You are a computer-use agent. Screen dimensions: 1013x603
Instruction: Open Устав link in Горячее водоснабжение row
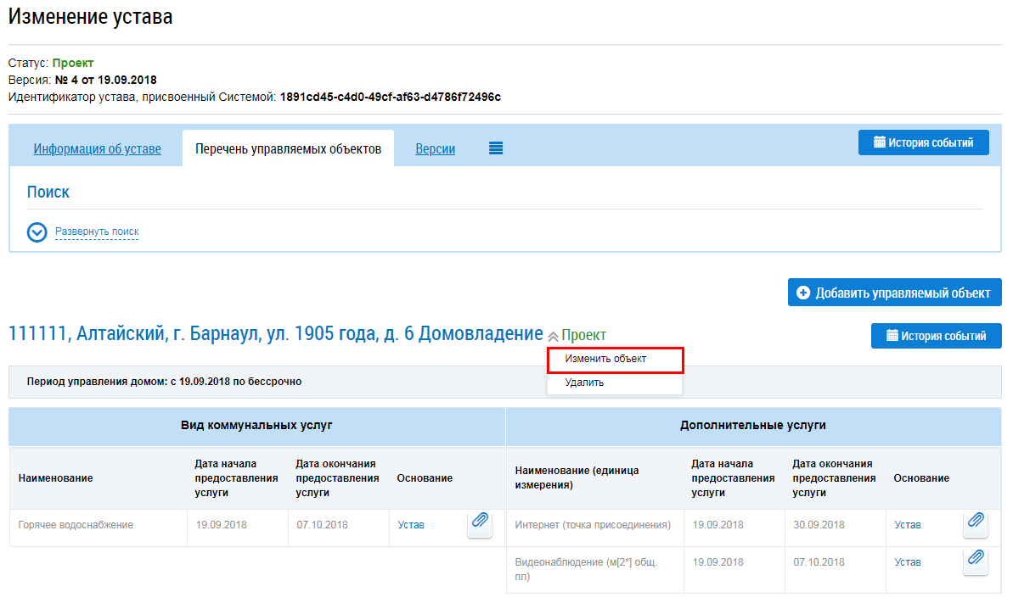click(x=411, y=525)
